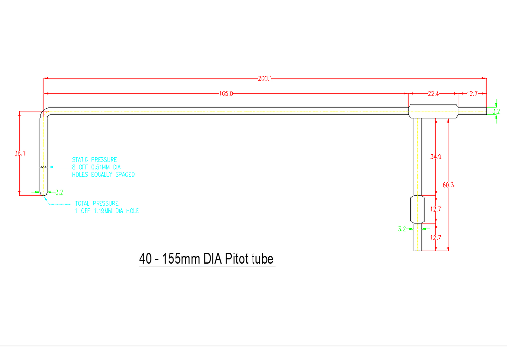Select the vertical stem fitting sleeve
Viewport: 507px width, 347px height.
418,209
